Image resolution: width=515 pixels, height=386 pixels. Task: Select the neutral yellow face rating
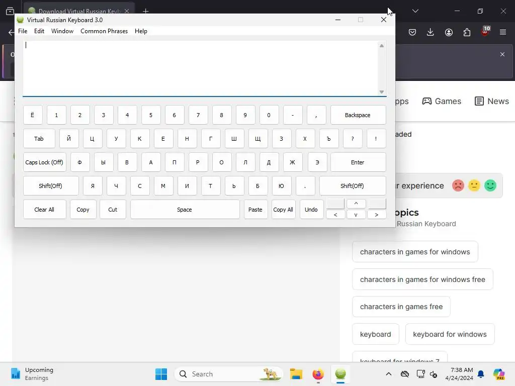tap(474, 185)
